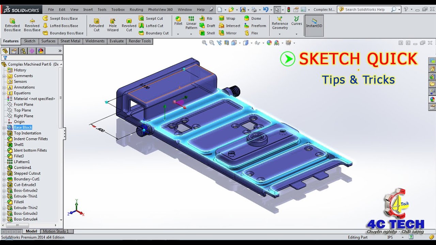The image size is (436, 245).
Task: Use the Rib feature
Action: 206,18
